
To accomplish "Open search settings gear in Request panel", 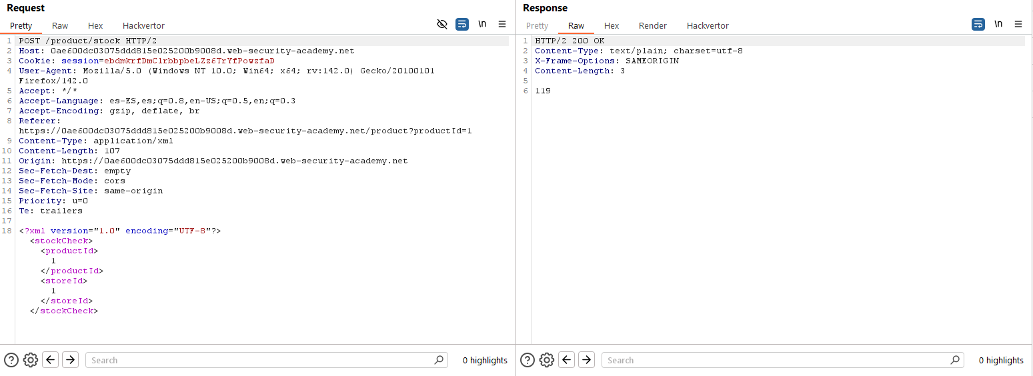I will [31, 360].
